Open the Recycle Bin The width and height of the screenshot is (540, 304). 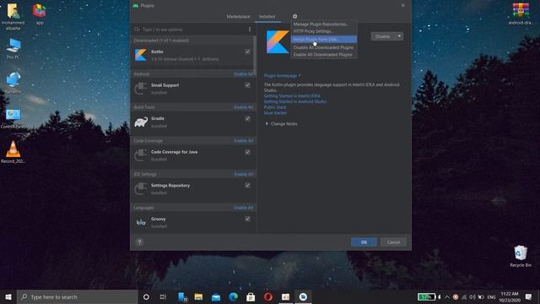pos(521,256)
